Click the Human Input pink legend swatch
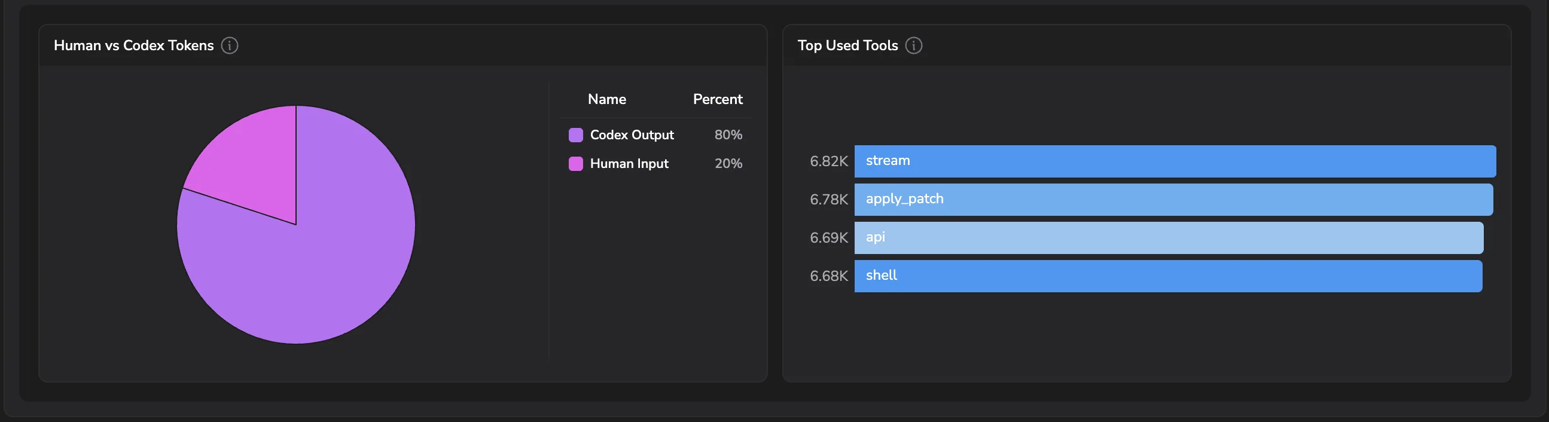 pyautogui.click(x=575, y=164)
